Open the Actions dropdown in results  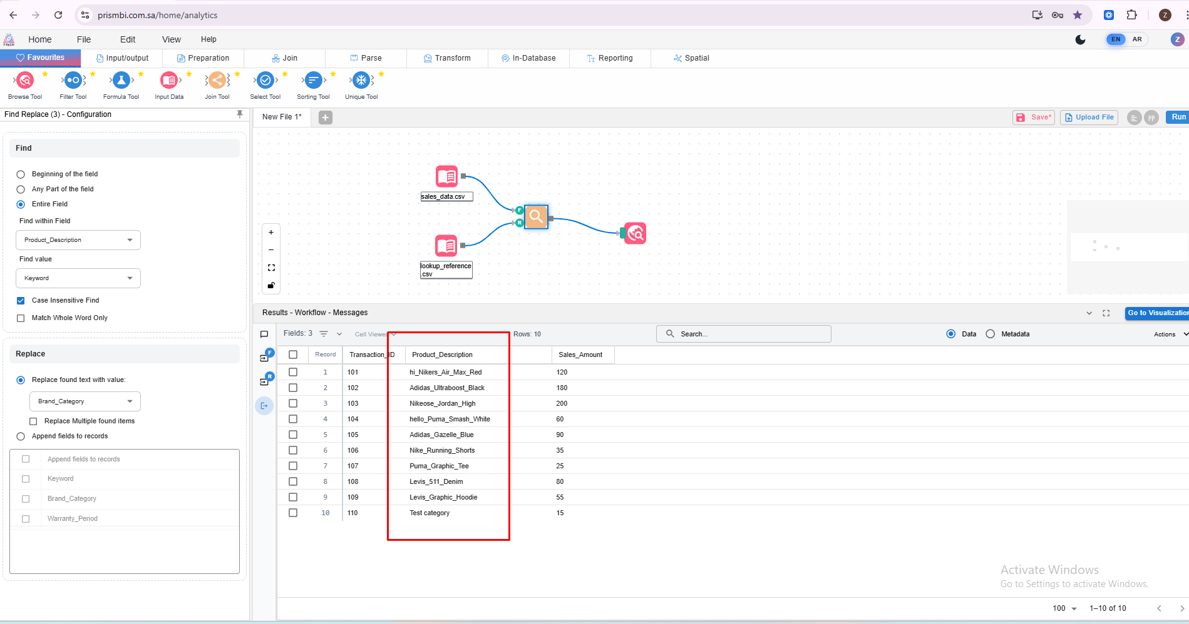[x=1170, y=335]
